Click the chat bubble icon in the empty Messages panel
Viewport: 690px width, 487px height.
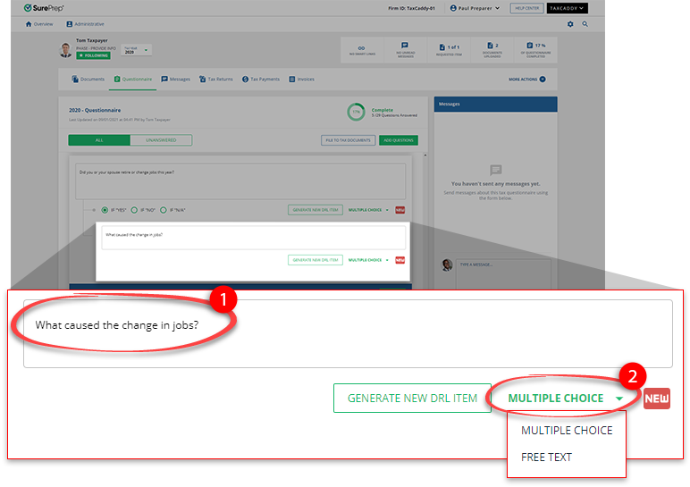(495, 170)
